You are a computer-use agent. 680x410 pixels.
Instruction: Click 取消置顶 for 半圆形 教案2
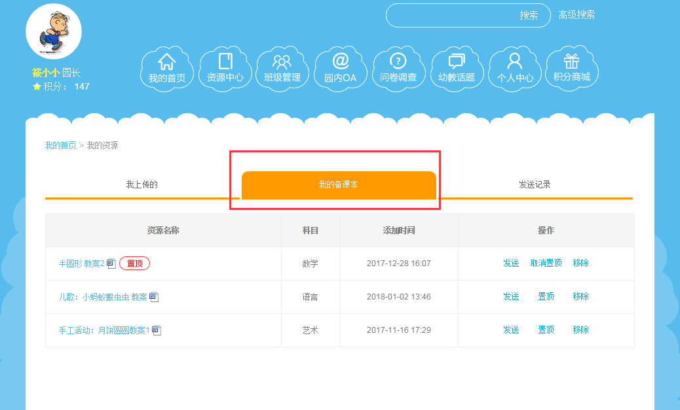tap(546, 264)
